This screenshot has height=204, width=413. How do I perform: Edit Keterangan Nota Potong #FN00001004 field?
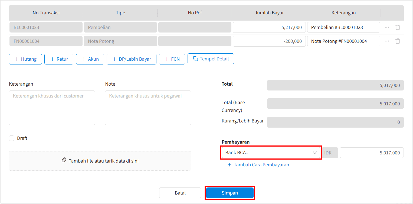[344, 41]
